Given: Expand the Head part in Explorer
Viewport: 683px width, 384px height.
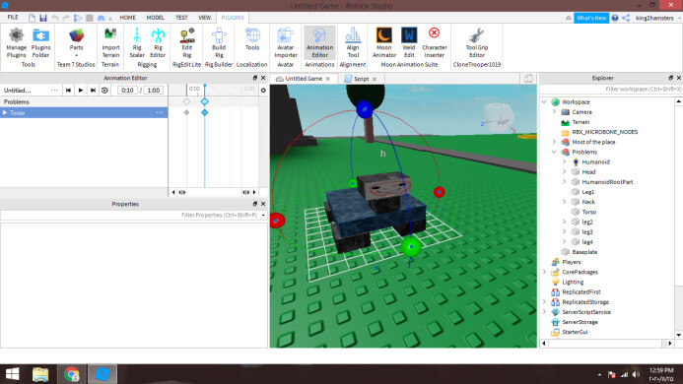Looking at the screenshot, I should coord(565,172).
